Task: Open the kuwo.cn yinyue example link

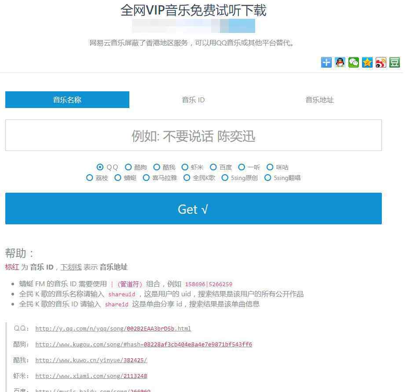Action: click(x=91, y=360)
